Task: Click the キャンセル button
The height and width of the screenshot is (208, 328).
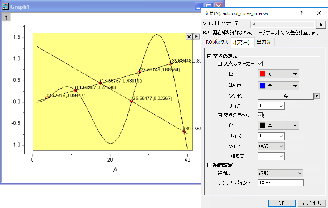Action: (311, 203)
